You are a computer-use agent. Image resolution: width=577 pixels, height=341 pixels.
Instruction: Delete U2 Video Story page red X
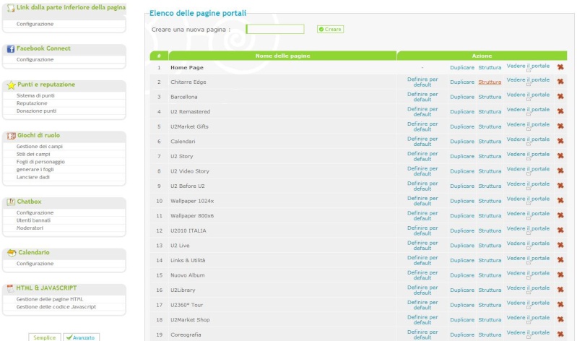(x=560, y=171)
